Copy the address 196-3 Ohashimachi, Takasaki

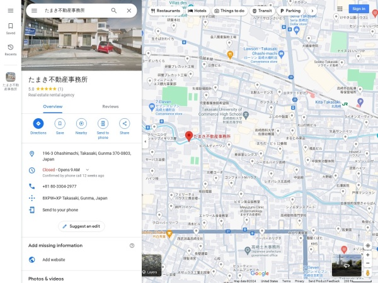coord(87,156)
